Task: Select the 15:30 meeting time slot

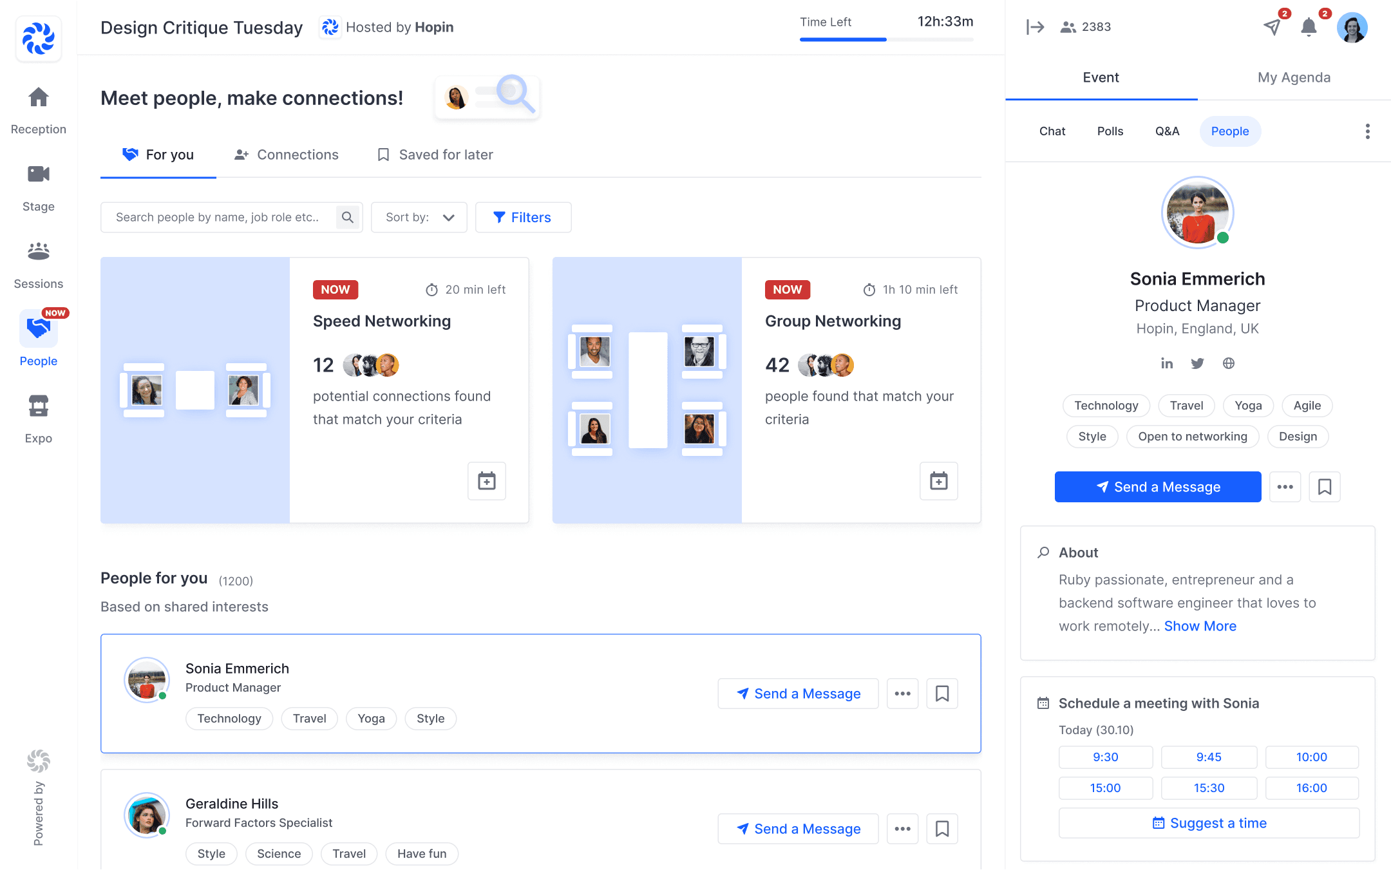Action: pyautogui.click(x=1209, y=788)
